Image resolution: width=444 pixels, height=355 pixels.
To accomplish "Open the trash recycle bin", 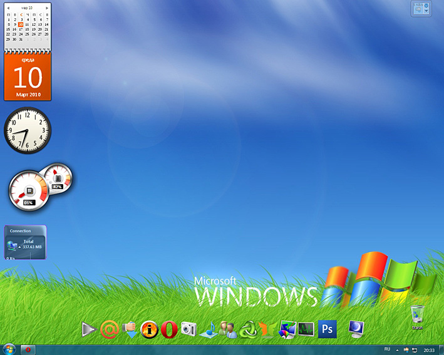I will 417,317.
